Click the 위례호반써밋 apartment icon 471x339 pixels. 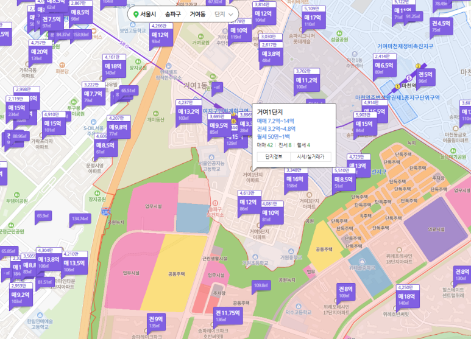(395, 308)
